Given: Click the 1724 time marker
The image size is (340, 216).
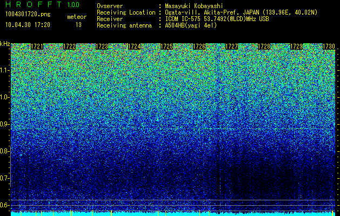Looking at the screenshot, I should click(135, 46).
